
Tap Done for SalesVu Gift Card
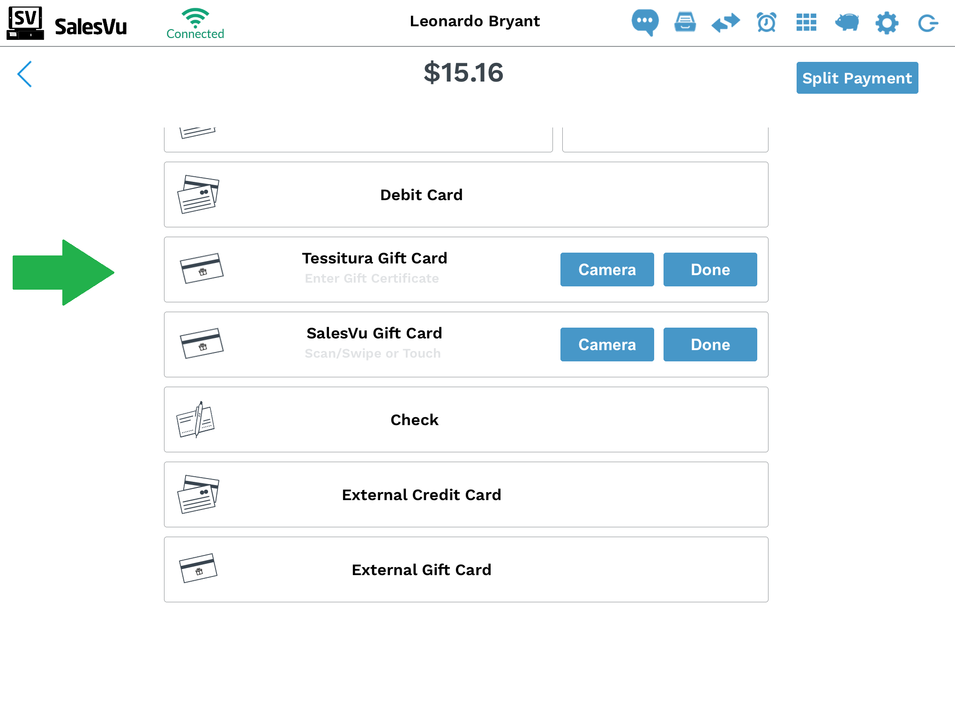point(710,345)
